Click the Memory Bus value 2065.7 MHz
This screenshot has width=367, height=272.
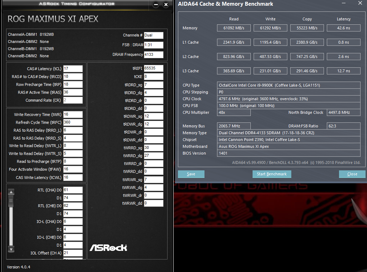(x=234, y=126)
